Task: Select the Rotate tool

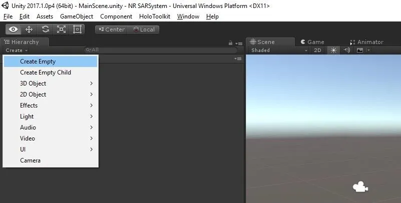Action: point(45,29)
